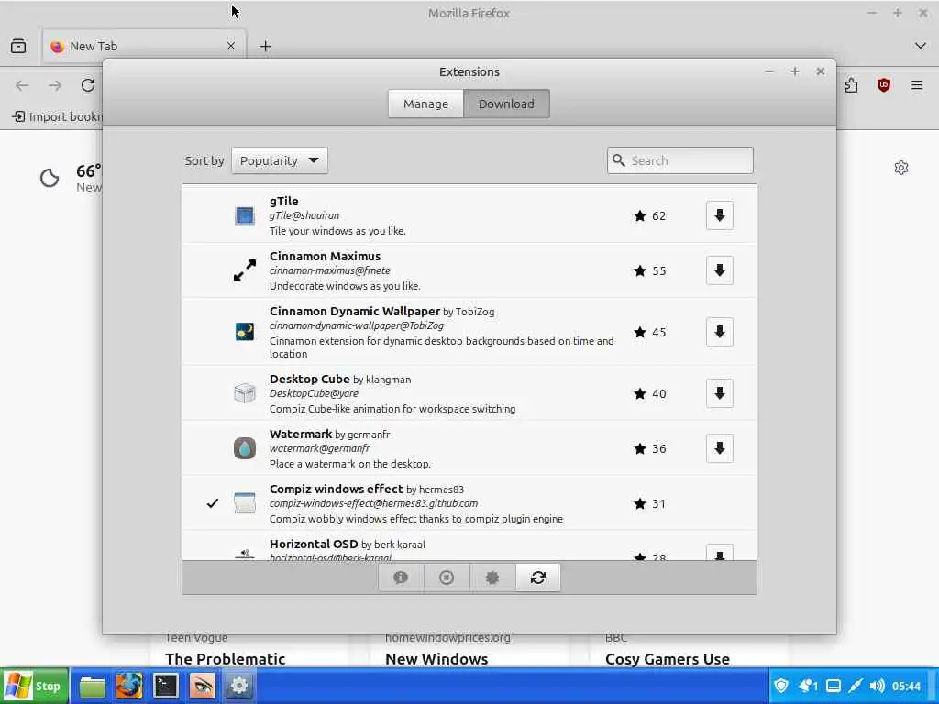Click the Desktop Cube icon

[x=244, y=393]
